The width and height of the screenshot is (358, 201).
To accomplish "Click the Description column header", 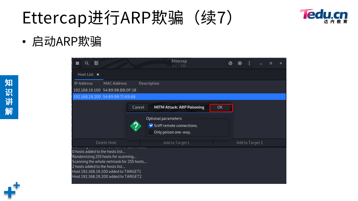I will (x=149, y=83).
